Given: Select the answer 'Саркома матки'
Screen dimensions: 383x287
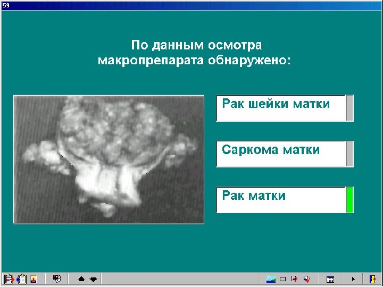Looking at the screenshot, I should click(281, 154).
